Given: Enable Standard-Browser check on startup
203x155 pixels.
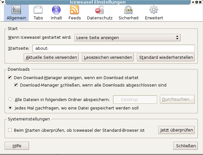Looking at the screenshot, I should pos(10,130).
